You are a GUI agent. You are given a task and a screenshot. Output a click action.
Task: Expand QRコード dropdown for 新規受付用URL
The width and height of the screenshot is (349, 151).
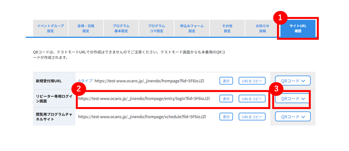click(293, 81)
